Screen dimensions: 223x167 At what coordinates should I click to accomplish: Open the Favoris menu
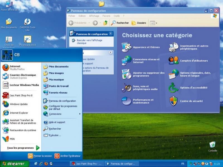click(x=106, y=16)
